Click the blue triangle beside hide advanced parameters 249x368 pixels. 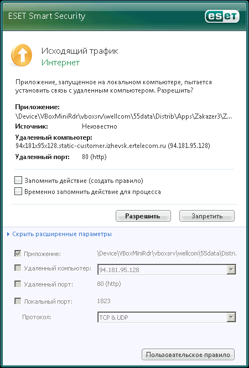pos(8,234)
